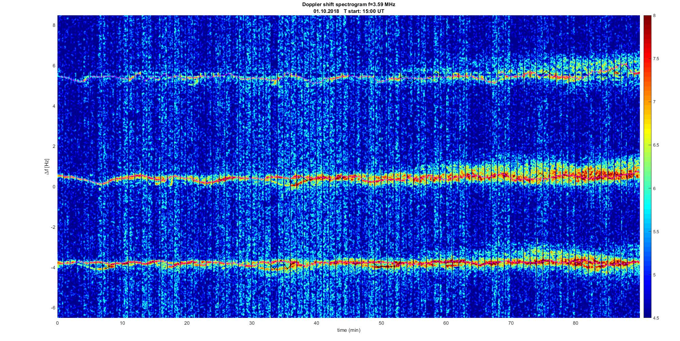Viewport: 680px width, 341px height.
Task: Click the x-axis label 'time (min)'
Action: 348,330
